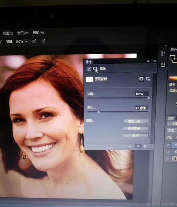Select the pixel mask button

pos(141,79)
